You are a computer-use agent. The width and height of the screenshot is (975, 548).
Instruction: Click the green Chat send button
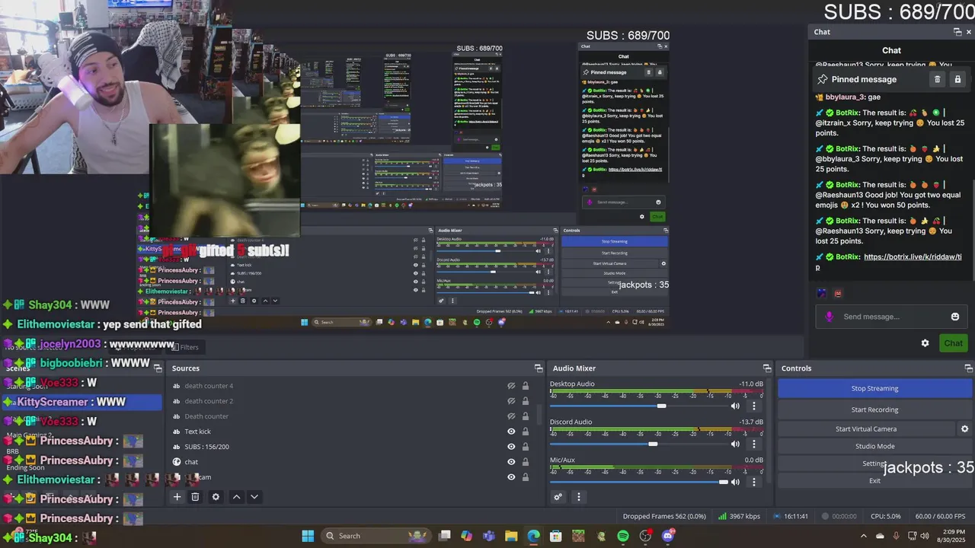pos(953,343)
